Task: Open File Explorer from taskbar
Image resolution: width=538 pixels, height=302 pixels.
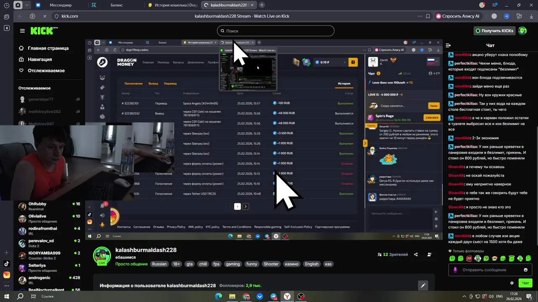Action: click(x=232, y=296)
